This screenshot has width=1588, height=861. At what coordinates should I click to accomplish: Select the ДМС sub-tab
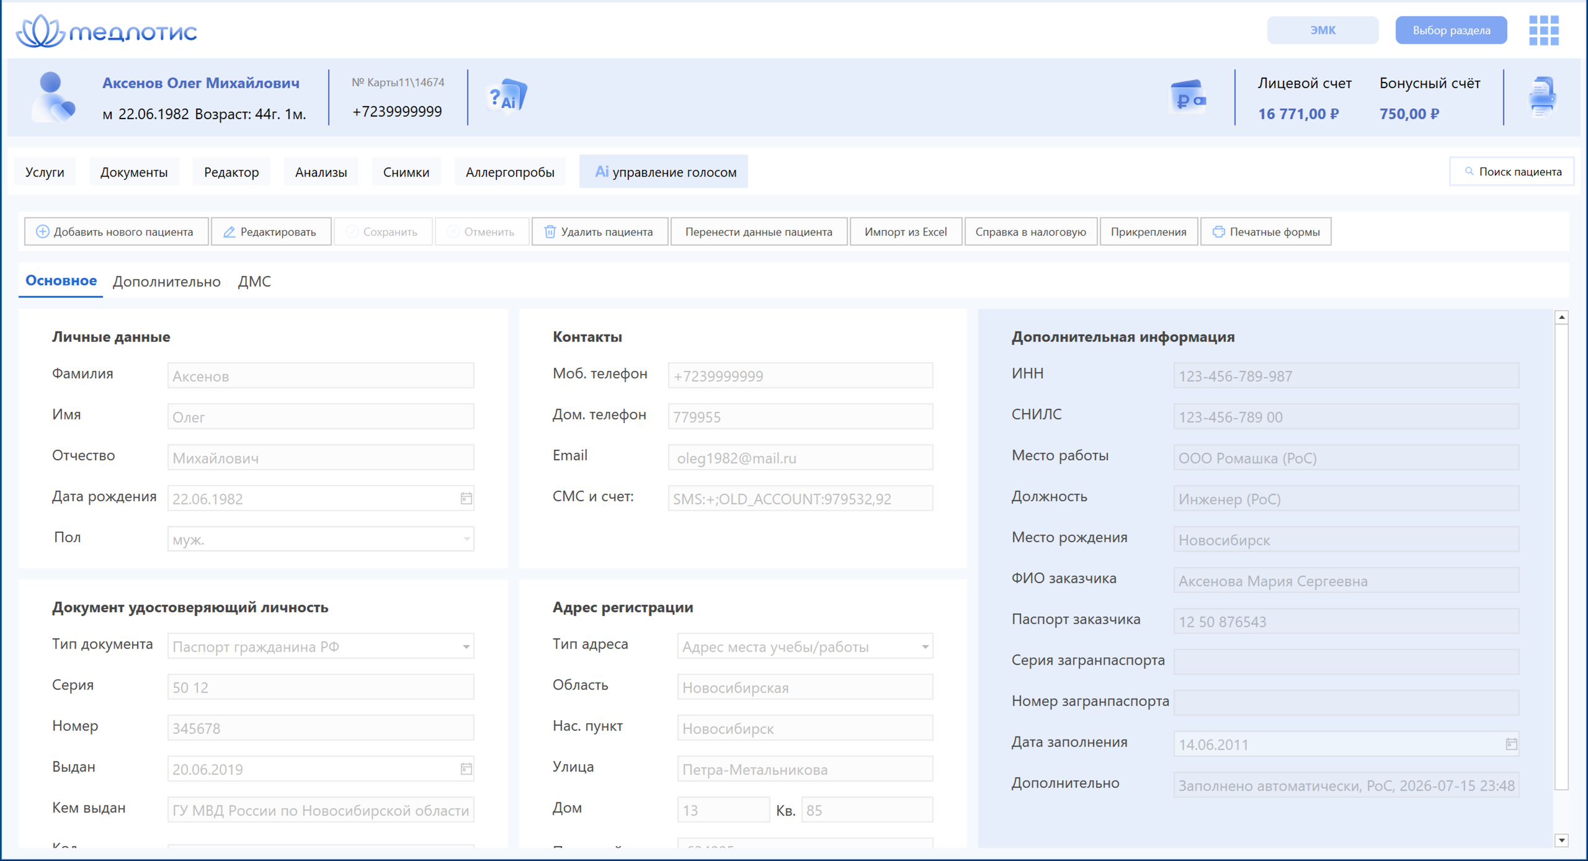click(254, 282)
